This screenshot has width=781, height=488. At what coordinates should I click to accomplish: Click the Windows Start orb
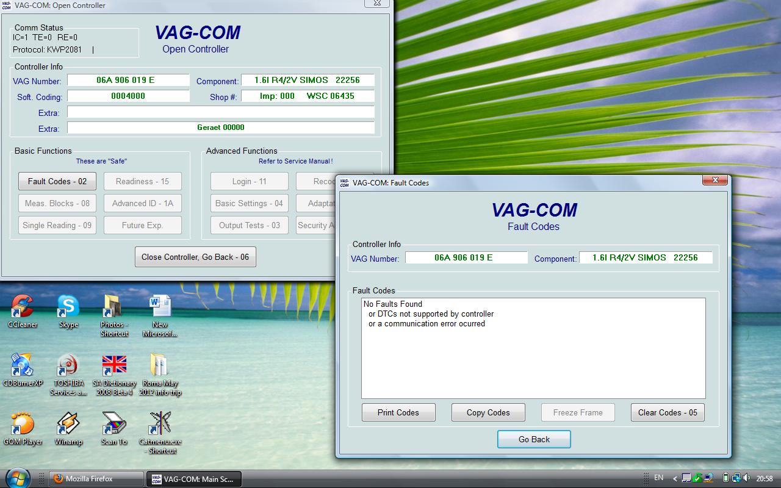pyautogui.click(x=17, y=478)
